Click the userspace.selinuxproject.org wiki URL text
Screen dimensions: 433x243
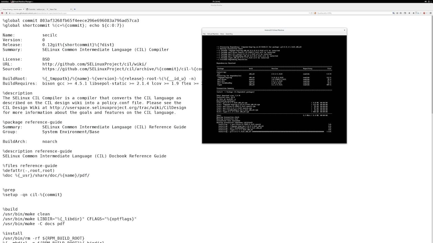tap(118, 108)
